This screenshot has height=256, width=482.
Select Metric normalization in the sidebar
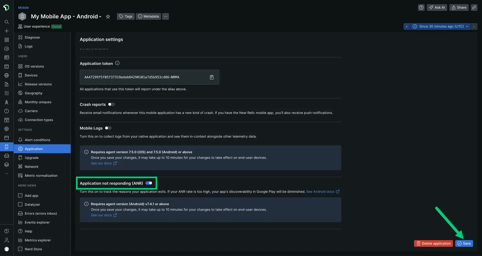click(x=41, y=176)
